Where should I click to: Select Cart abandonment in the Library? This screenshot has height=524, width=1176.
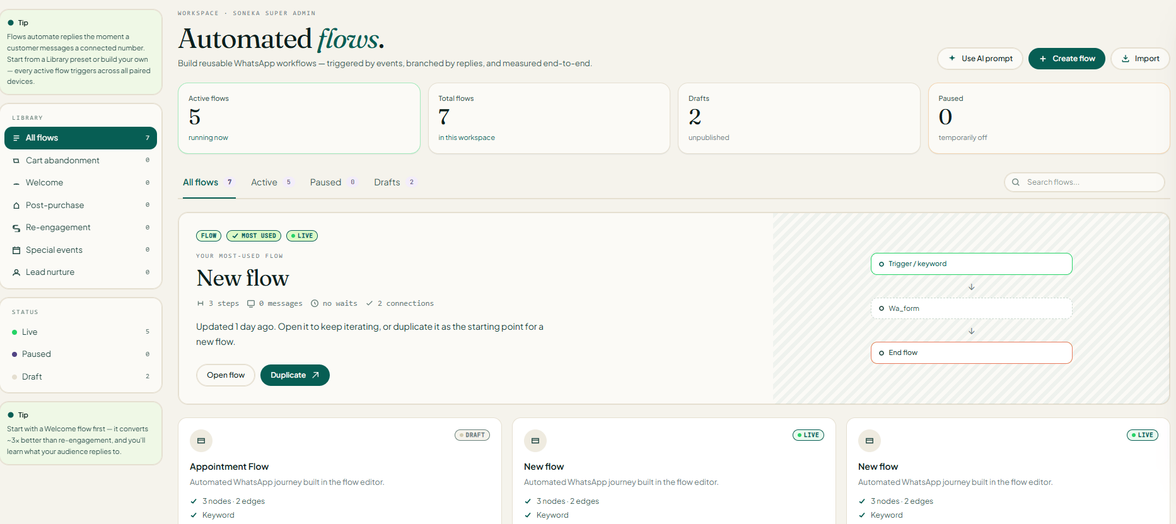pyautogui.click(x=81, y=161)
